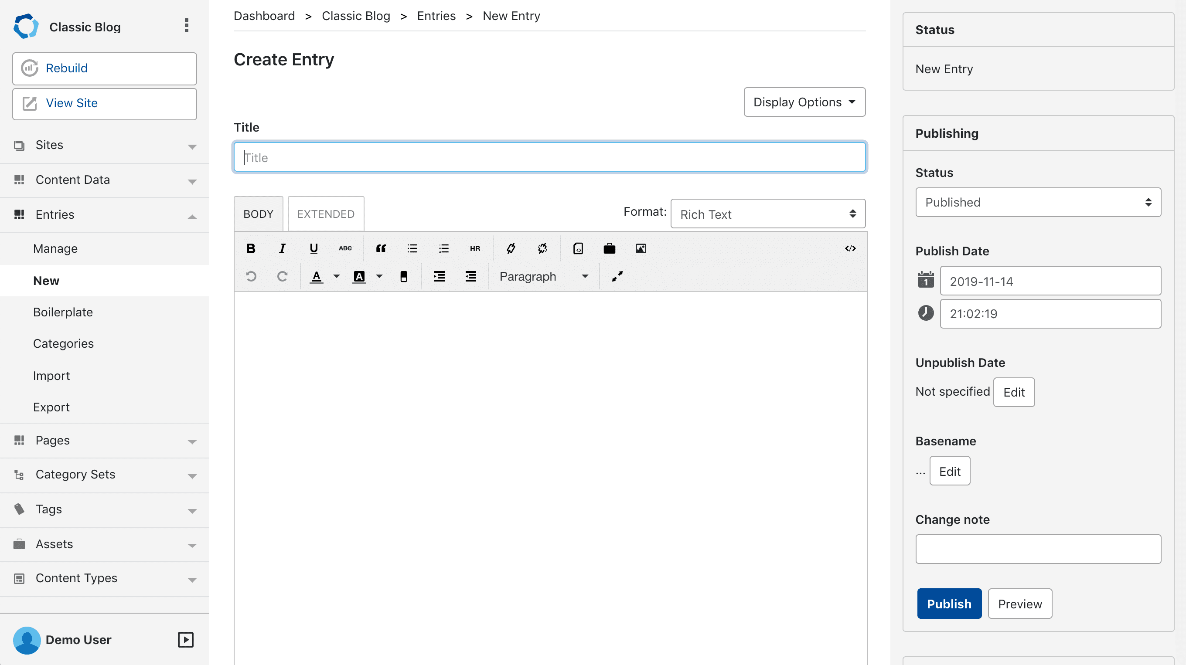Insert an image into the body

(x=641, y=248)
